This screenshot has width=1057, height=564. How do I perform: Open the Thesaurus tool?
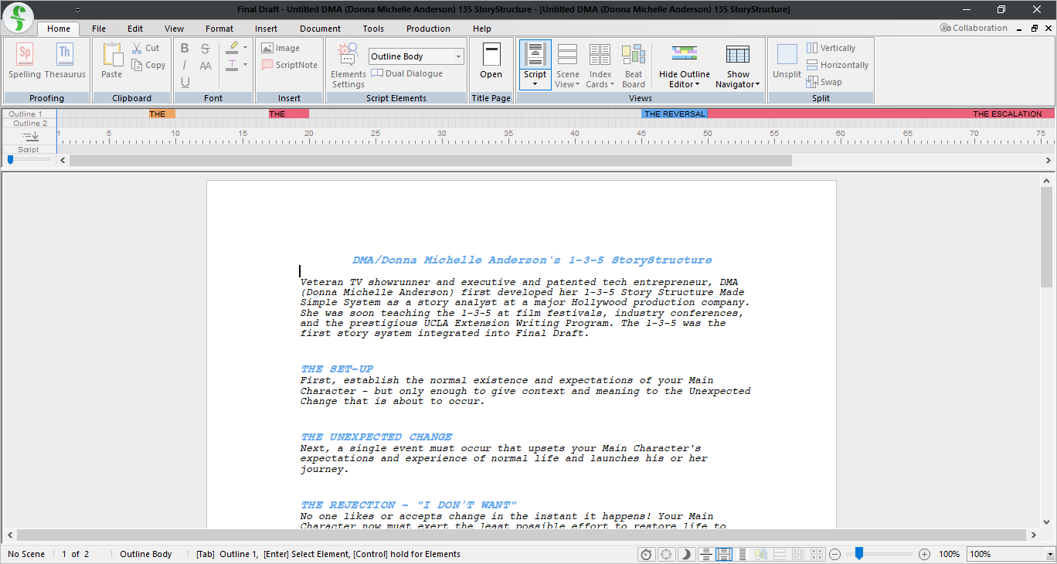(65, 62)
